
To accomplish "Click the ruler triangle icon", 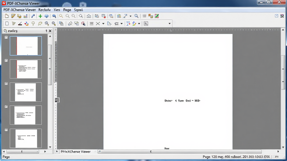I will click(109, 23).
